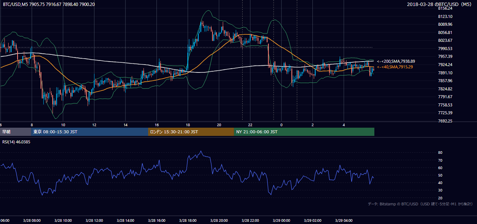Image resolution: width=477 pixels, height=224 pixels.
Task: Click hour label 16 under the price chart
Action: coord(157,125)
